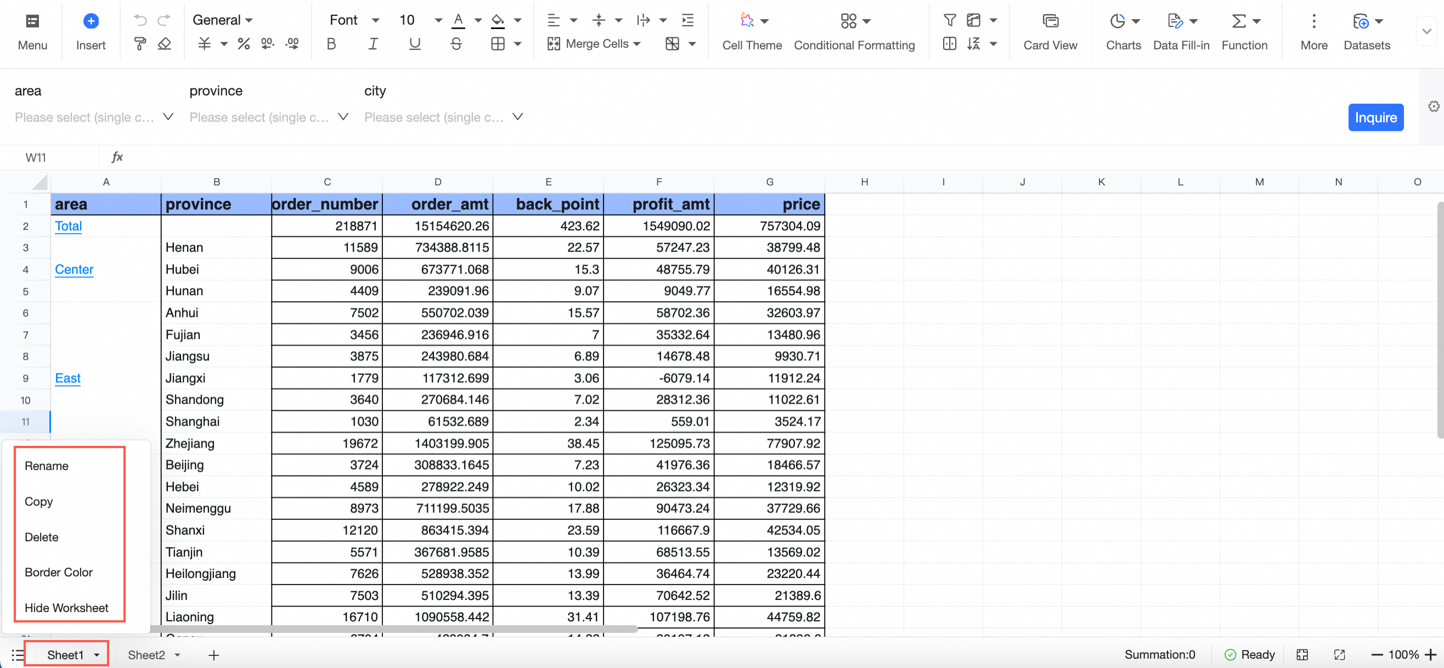
Task: Apply percent number format
Action: pos(243,44)
